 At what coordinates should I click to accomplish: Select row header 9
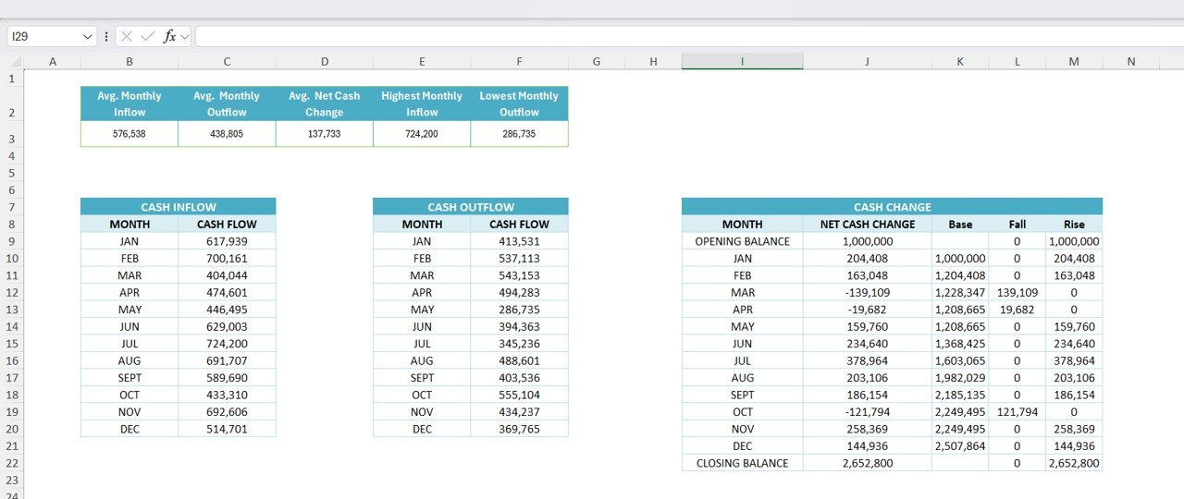coord(12,241)
